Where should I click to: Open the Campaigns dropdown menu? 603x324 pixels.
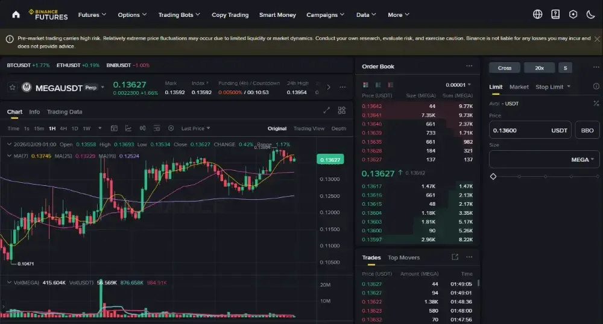pyautogui.click(x=326, y=14)
